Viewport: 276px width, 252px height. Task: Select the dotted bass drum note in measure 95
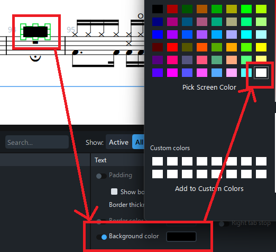click(76, 53)
